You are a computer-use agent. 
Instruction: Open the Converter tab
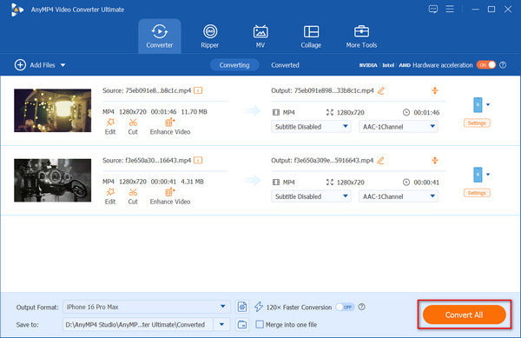tap(160, 36)
